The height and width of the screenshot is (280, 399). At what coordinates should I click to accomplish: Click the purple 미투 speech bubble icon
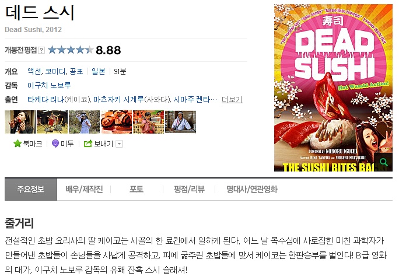(55, 143)
